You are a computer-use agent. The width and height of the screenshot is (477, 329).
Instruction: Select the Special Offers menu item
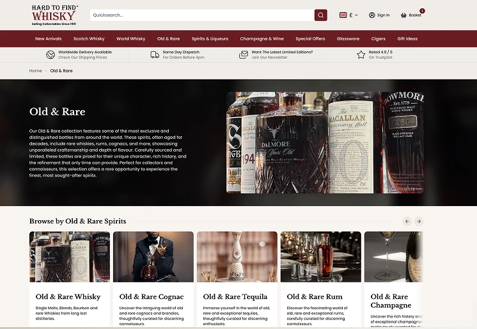310,38
